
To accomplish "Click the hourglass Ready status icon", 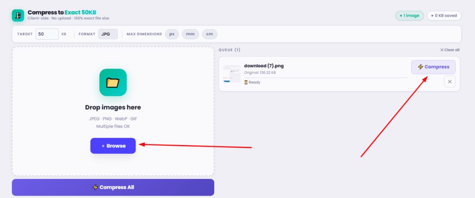I will pyautogui.click(x=246, y=83).
